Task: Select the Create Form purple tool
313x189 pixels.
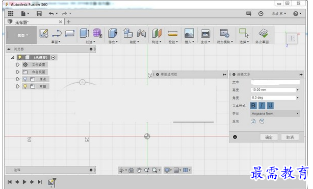Action: 97,33
